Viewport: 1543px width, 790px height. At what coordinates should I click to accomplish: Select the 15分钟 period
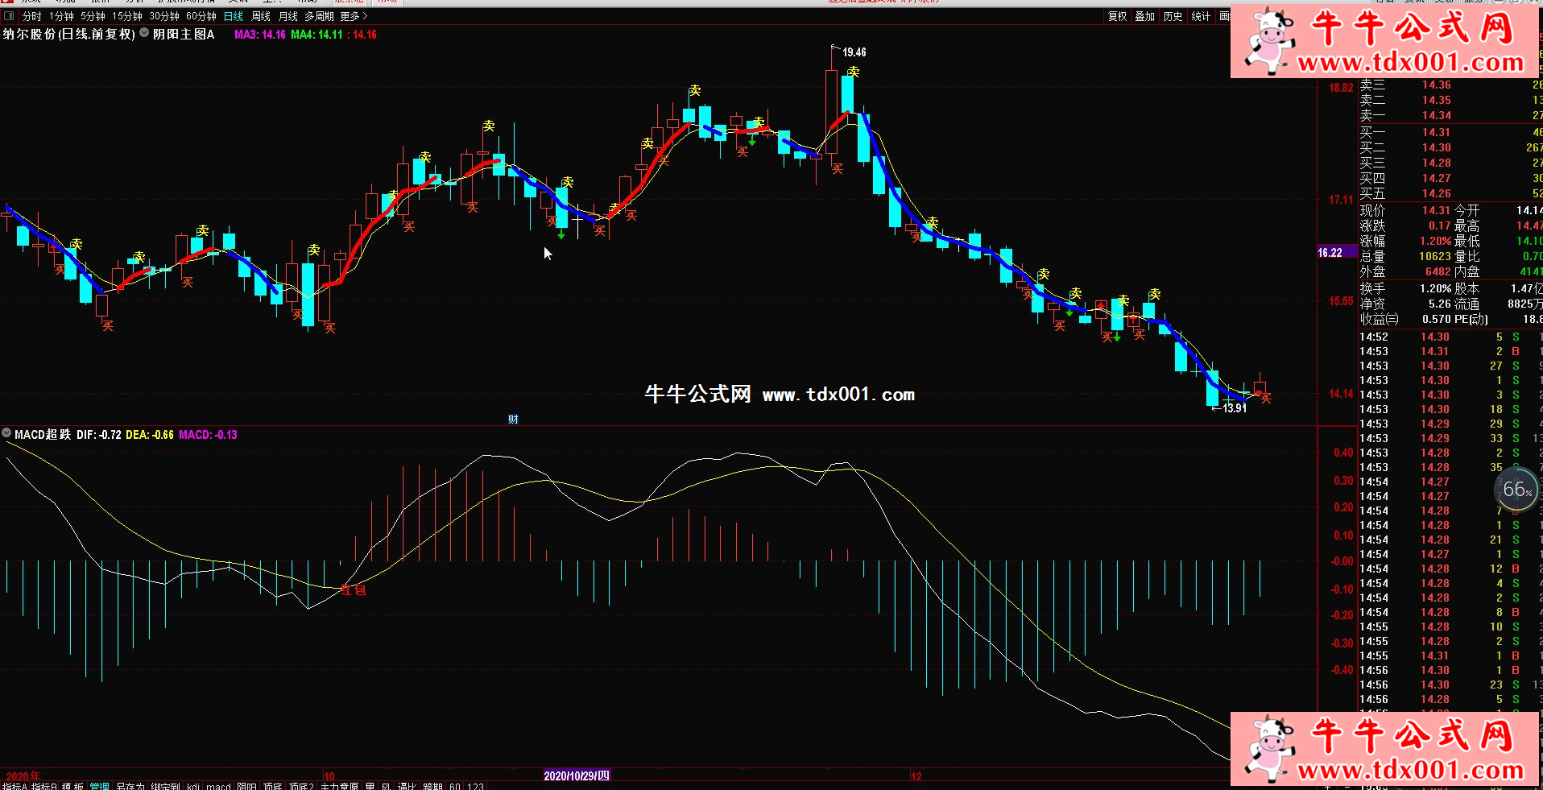(x=127, y=16)
